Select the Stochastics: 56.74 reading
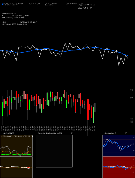135x178 pixels. [x=9, y=13]
